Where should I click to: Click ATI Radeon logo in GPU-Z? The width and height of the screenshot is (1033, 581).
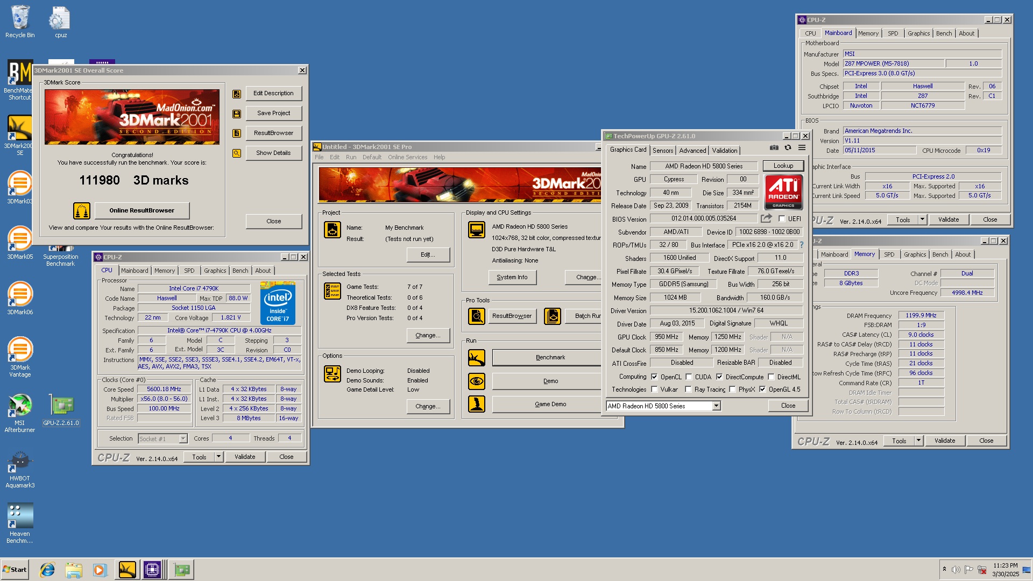point(783,192)
